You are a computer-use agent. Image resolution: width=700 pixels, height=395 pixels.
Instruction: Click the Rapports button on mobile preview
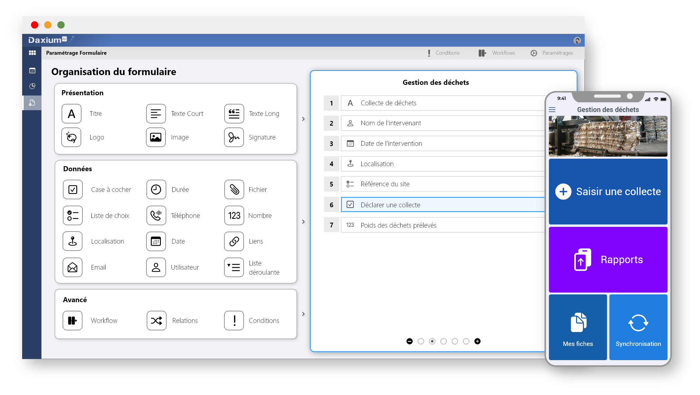[x=608, y=260]
